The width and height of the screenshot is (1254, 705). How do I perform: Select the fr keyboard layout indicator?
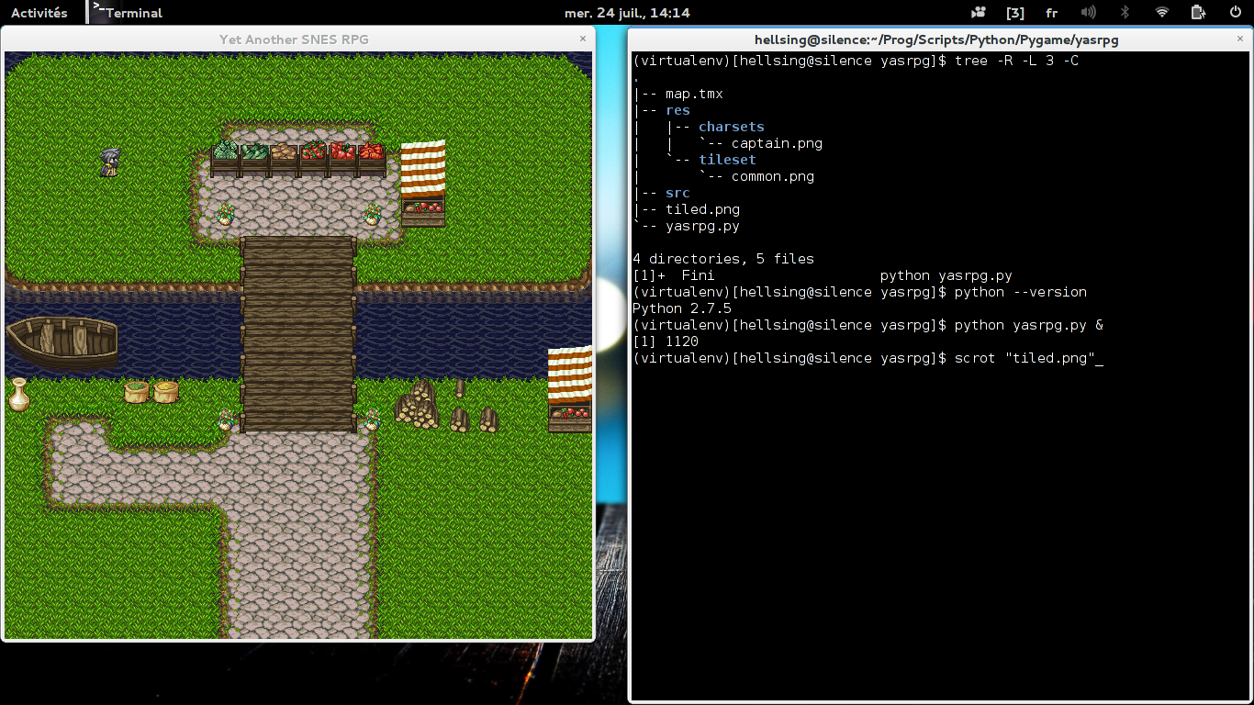[1051, 13]
